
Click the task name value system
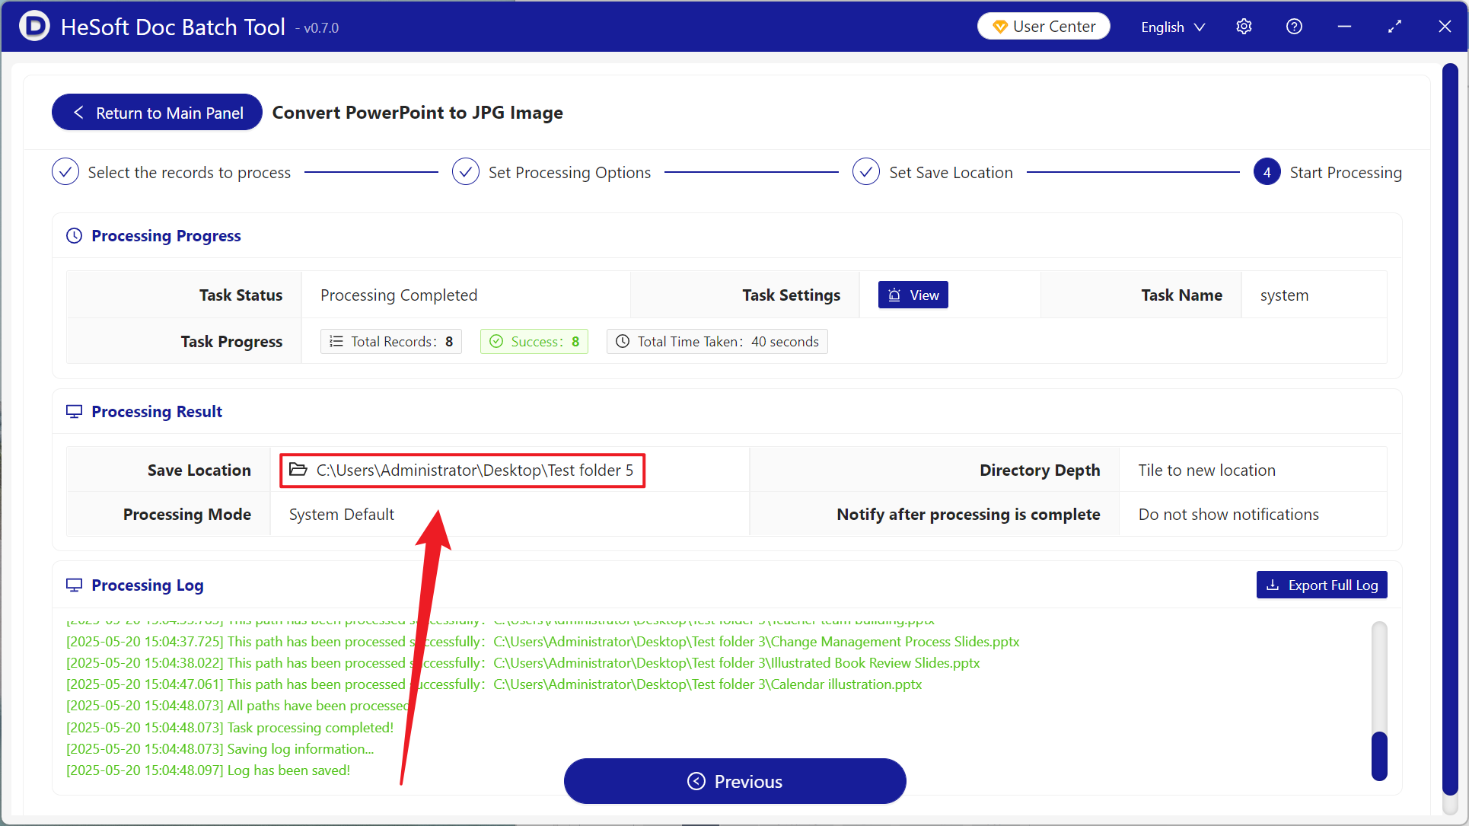click(x=1284, y=295)
